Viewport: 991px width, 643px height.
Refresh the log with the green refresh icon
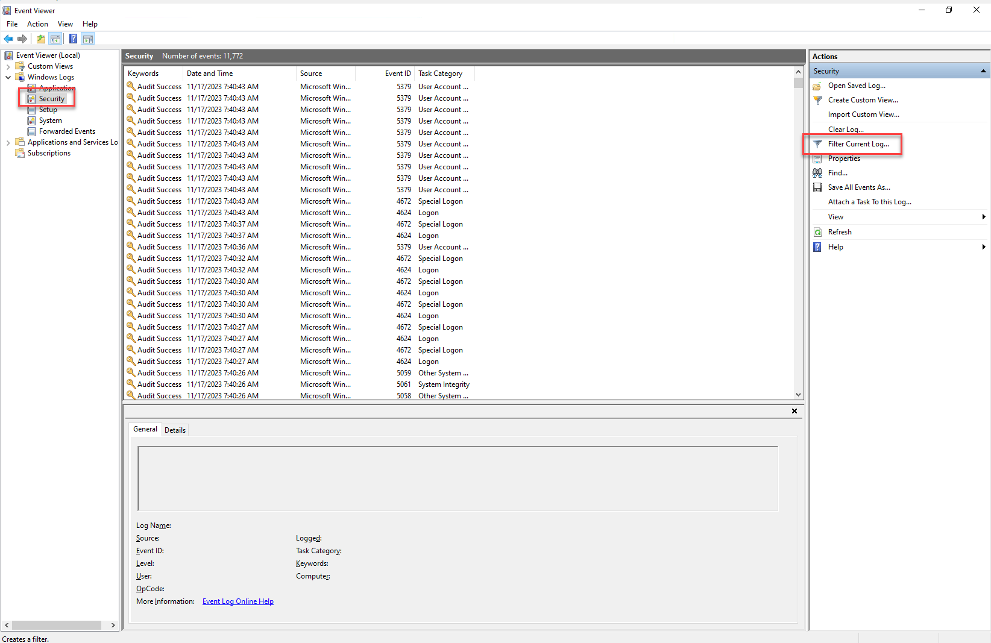[x=818, y=232]
